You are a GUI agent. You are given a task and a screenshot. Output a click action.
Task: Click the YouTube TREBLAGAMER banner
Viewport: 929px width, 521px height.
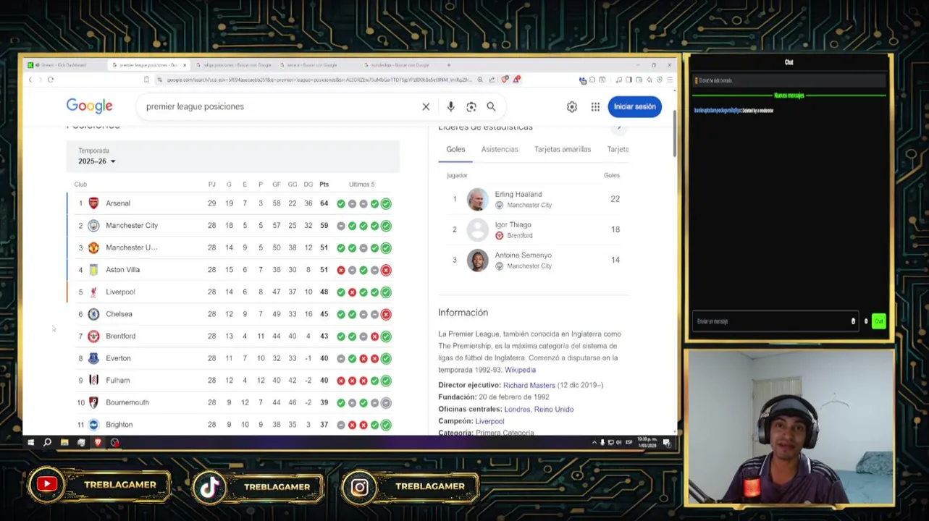click(x=98, y=486)
